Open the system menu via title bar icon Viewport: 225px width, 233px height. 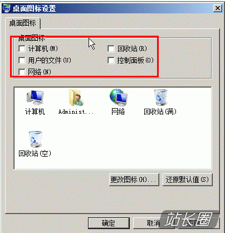7,8
